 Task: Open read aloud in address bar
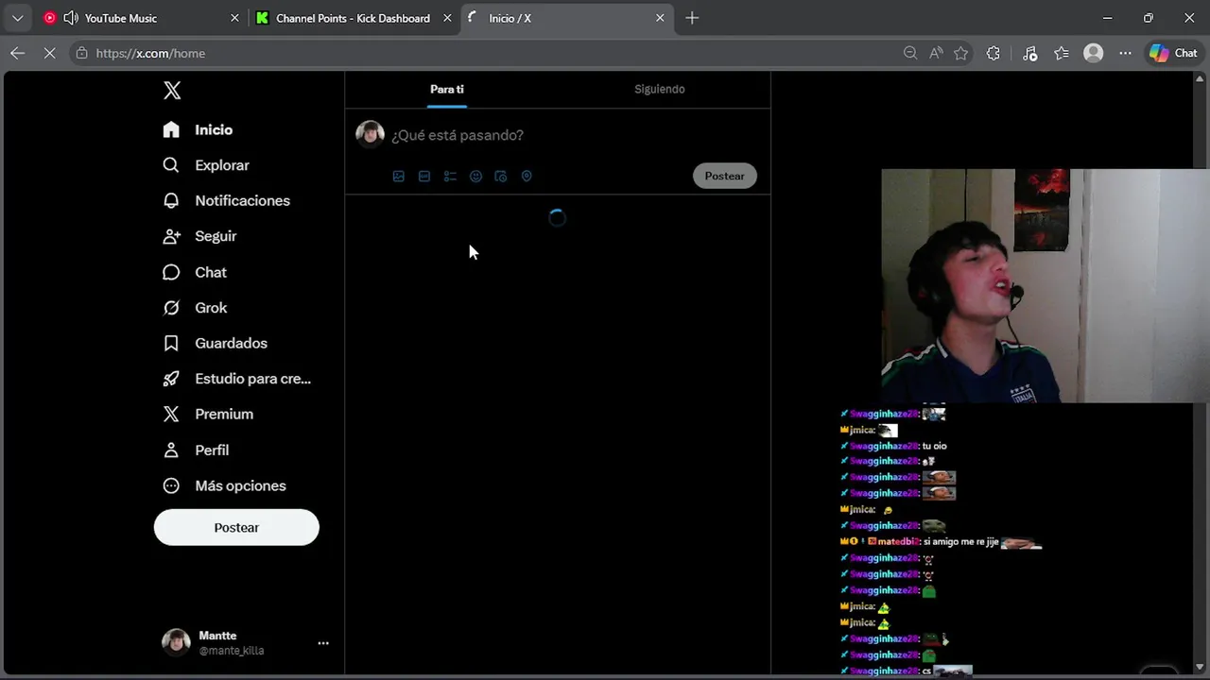(x=936, y=53)
